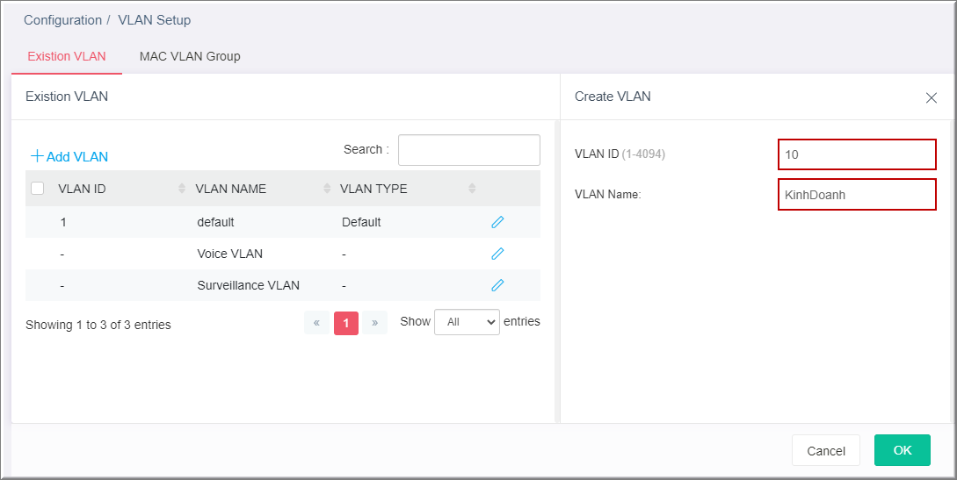Screen dimensions: 957x480
Task: Select page 1 in pagination
Action: 346,323
